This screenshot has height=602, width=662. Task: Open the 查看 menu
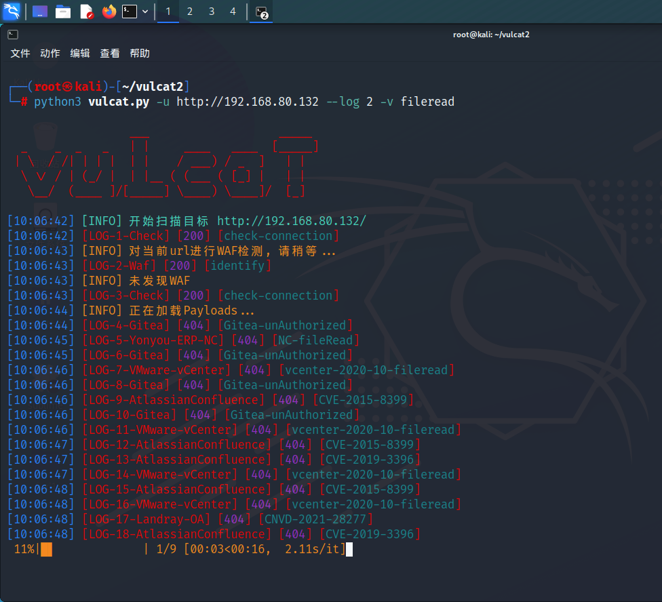click(110, 54)
